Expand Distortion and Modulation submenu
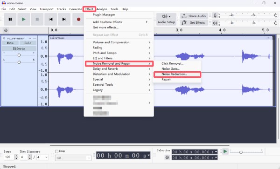The height and width of the screenshot is (169, 280). 119,74
